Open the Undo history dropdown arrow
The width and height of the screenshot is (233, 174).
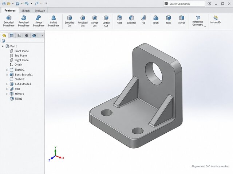tap(31, 4)
